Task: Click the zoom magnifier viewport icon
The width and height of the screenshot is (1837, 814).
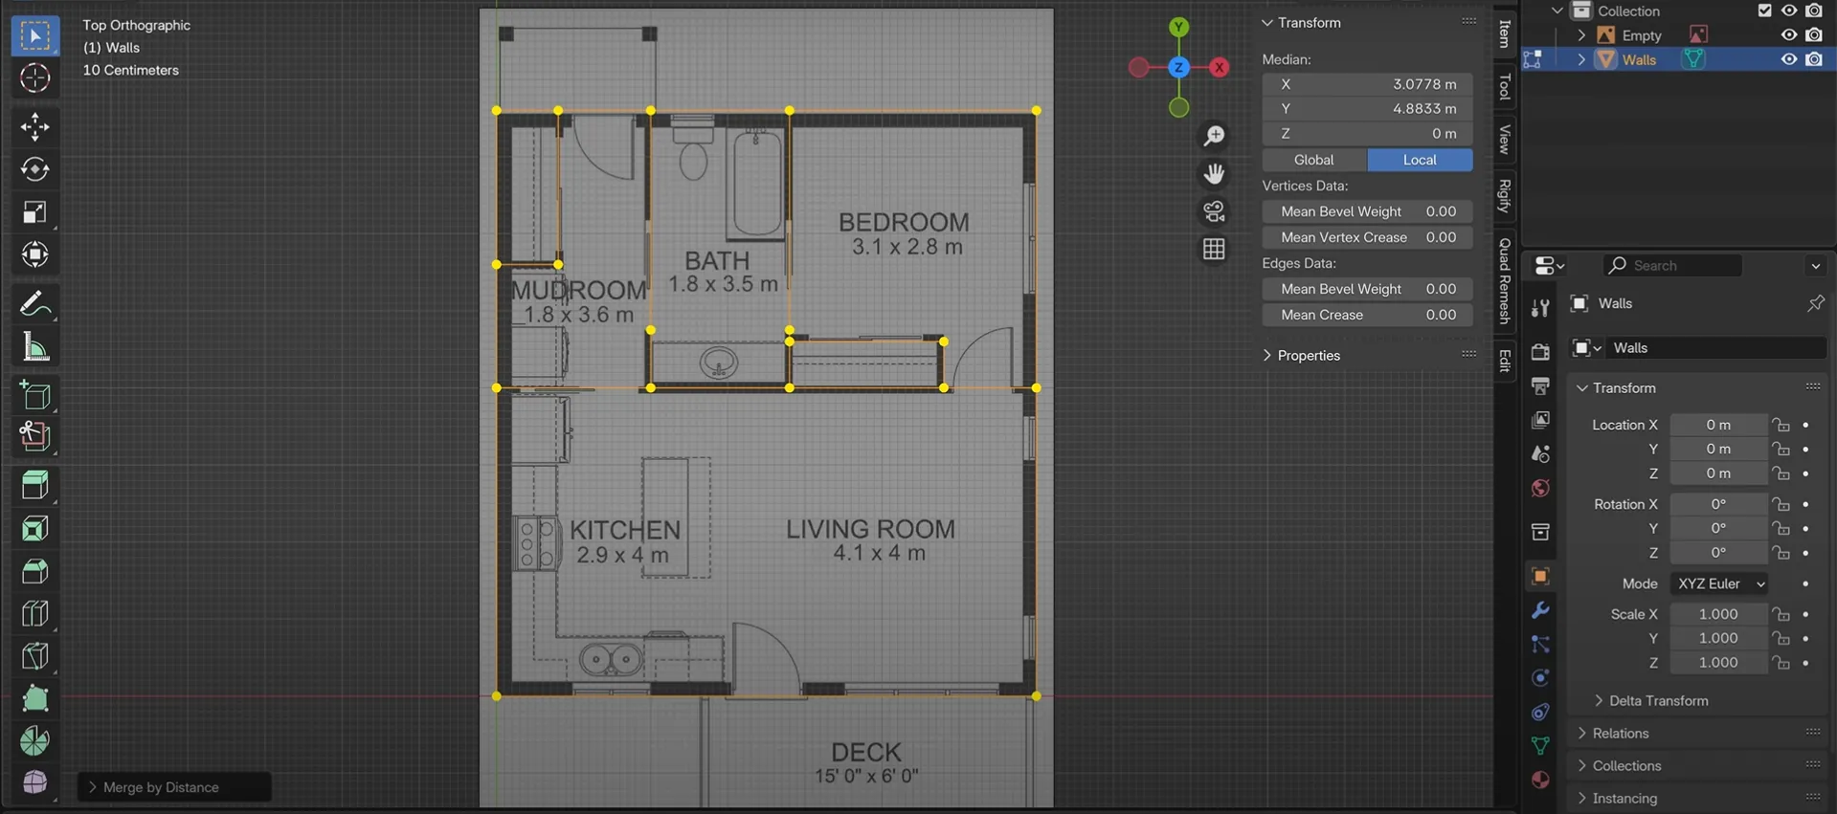Action: pos(1214,136)
